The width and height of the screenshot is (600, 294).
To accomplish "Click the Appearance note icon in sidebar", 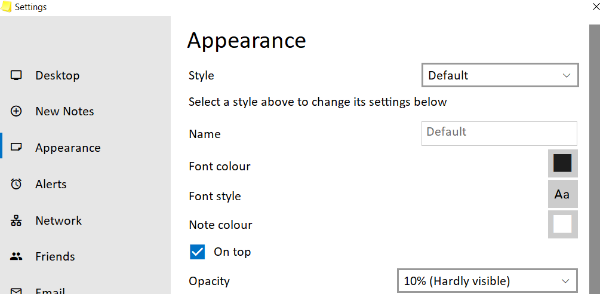I will pos(16,148).
